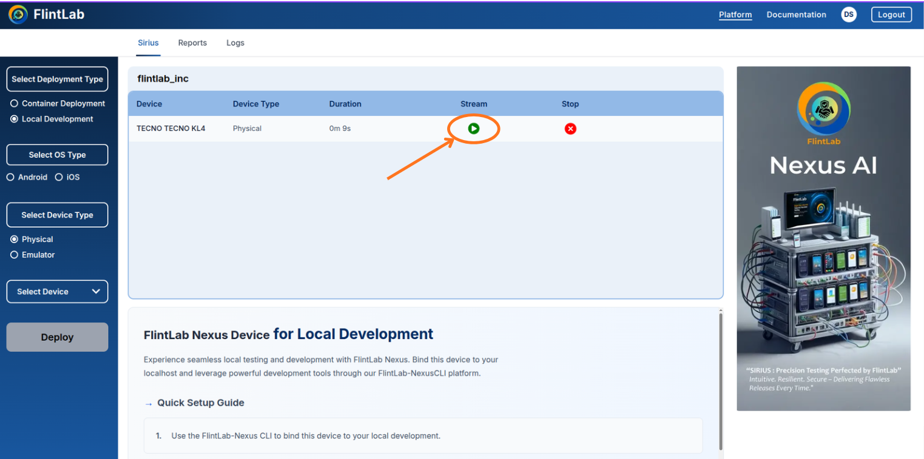The height and width of the screenshot is (459, 924).
Task: Click the Device column header
Action: [149, 104]
